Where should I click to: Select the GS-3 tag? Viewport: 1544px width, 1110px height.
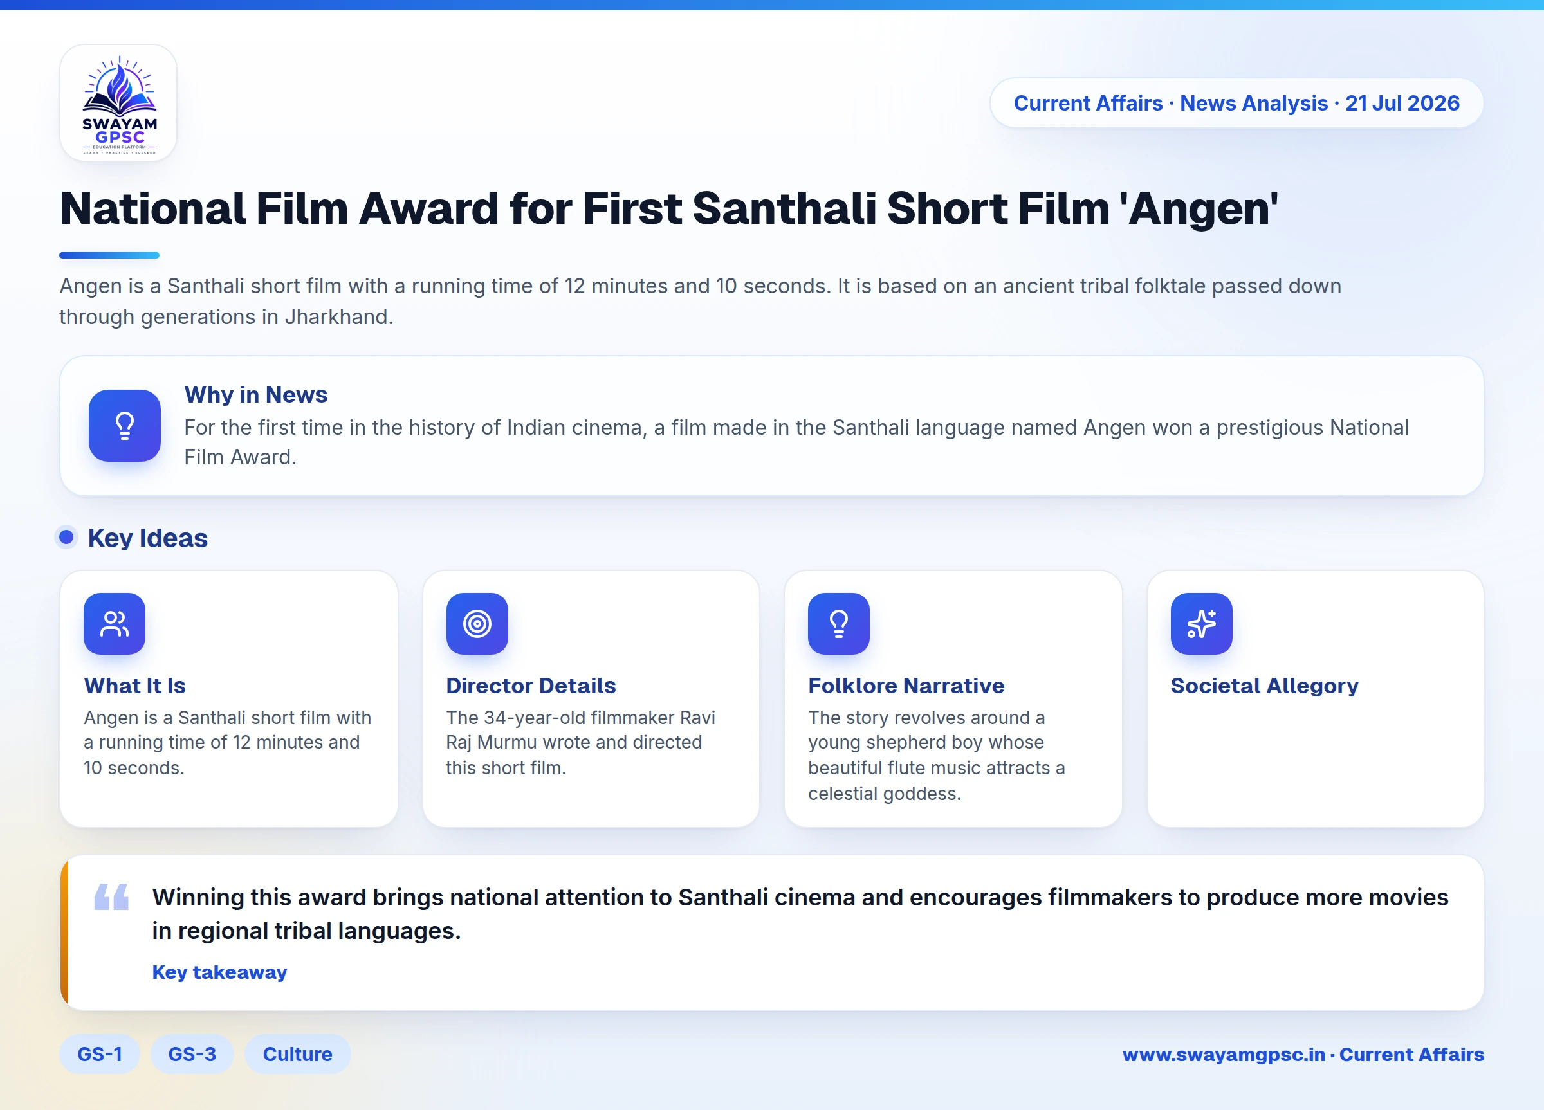192,1054
